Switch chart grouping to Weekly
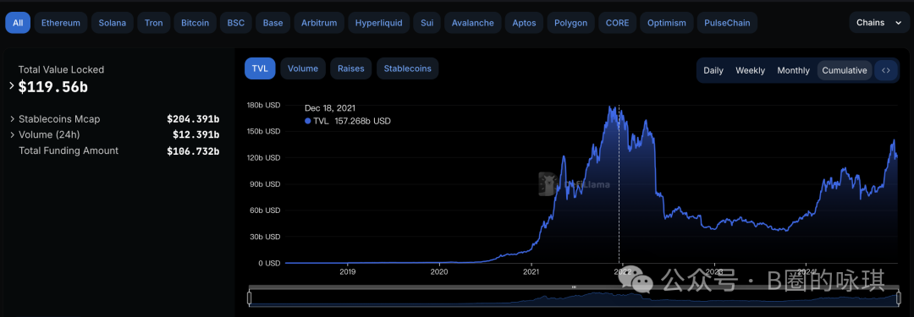Viewport: 914px width, 317px height. 750,70
